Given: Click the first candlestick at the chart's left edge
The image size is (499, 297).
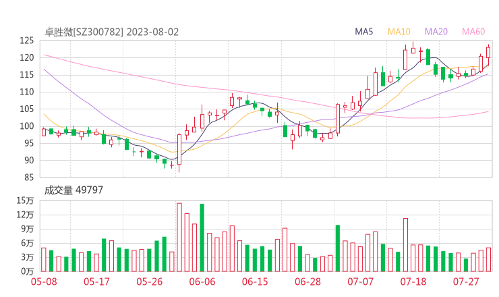Looking at the screenshot, I should (x=44, y=132).
